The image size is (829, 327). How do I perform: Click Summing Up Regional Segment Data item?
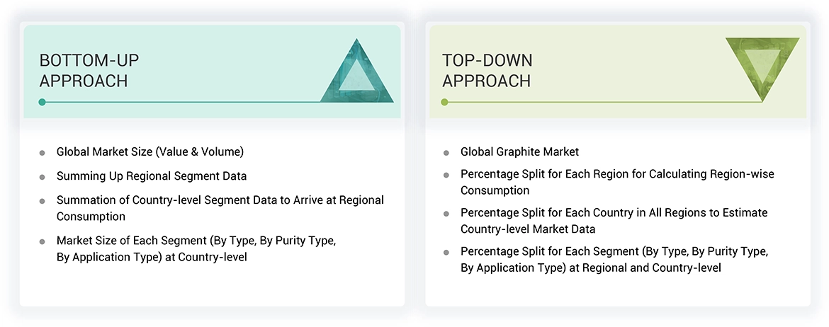coord(152,176)
